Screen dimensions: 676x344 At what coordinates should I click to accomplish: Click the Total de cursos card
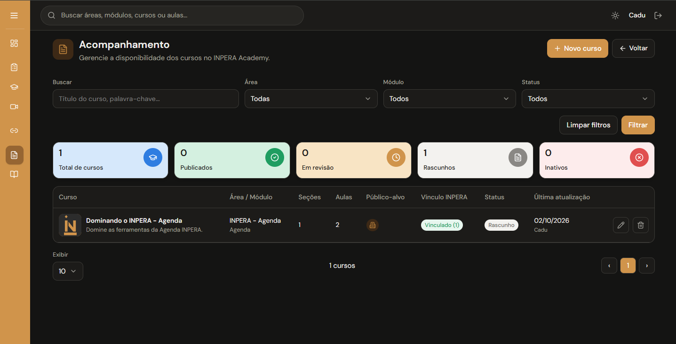(x=111, y=160)
